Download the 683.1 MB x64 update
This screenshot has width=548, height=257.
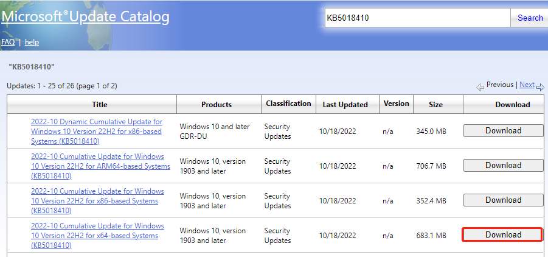(x=503, y=234)
